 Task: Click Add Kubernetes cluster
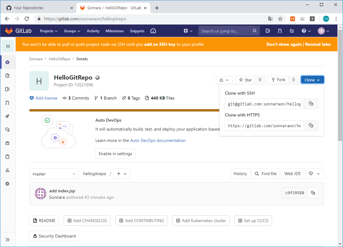201,221
